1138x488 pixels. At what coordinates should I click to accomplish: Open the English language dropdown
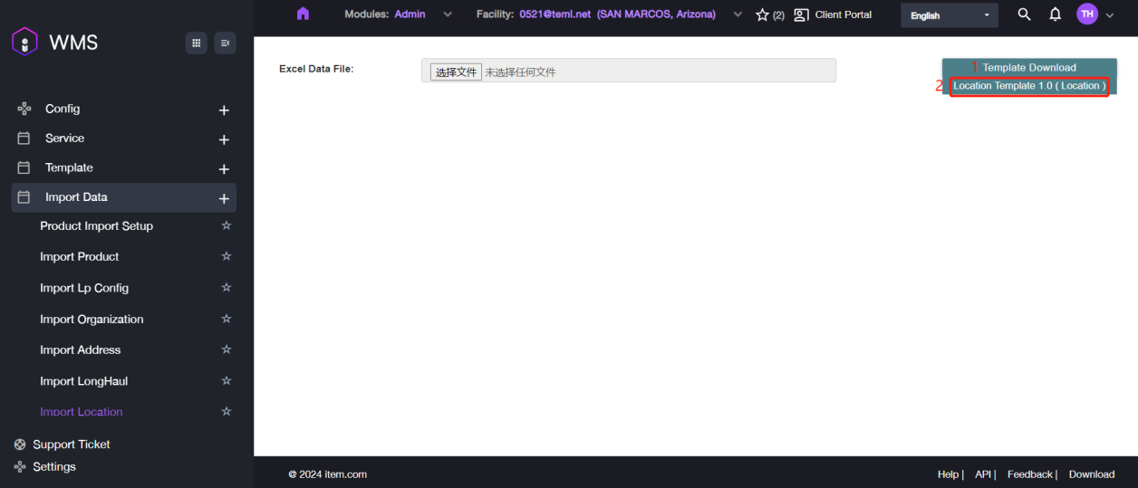[949, 15]
